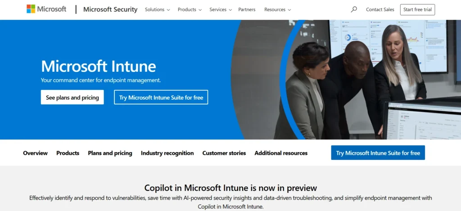Click the outlined Try Intune Suite hero button
461x211 pixels.
[161, 97]
